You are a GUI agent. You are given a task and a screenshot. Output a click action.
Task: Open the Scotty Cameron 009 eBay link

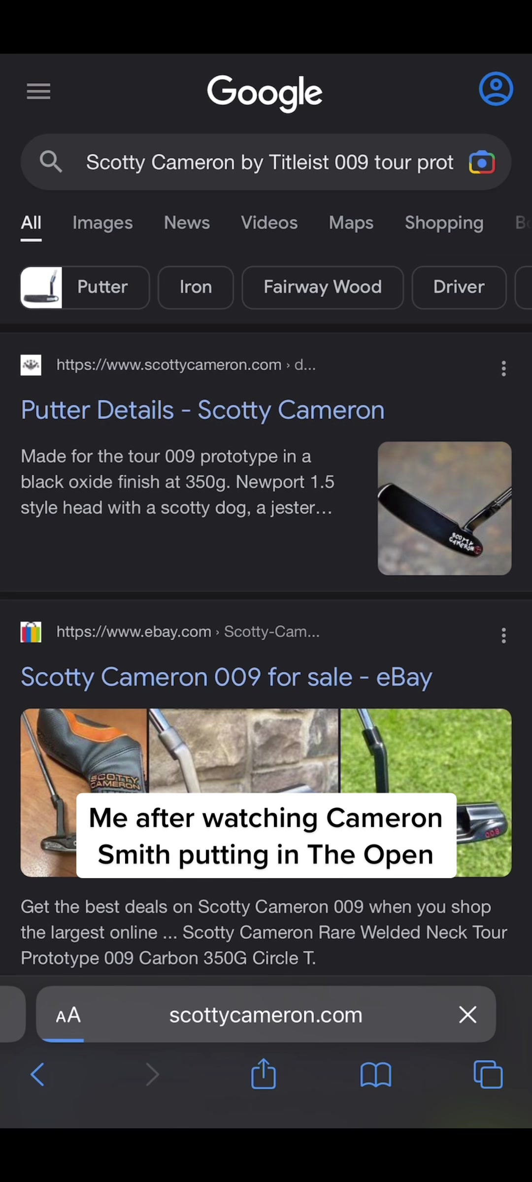(x=227, y=677)
